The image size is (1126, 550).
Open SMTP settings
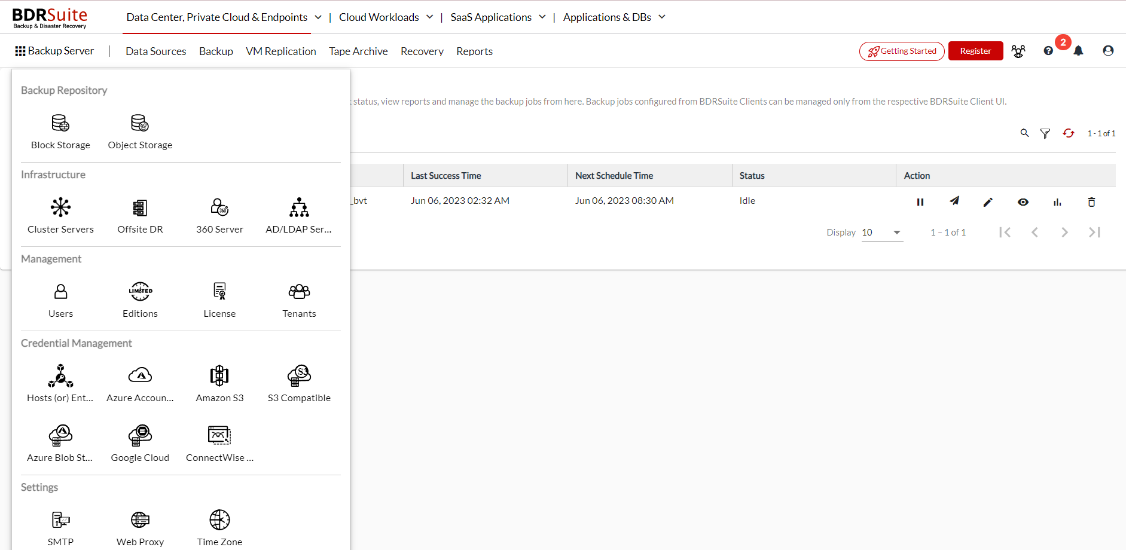(60, 529)
